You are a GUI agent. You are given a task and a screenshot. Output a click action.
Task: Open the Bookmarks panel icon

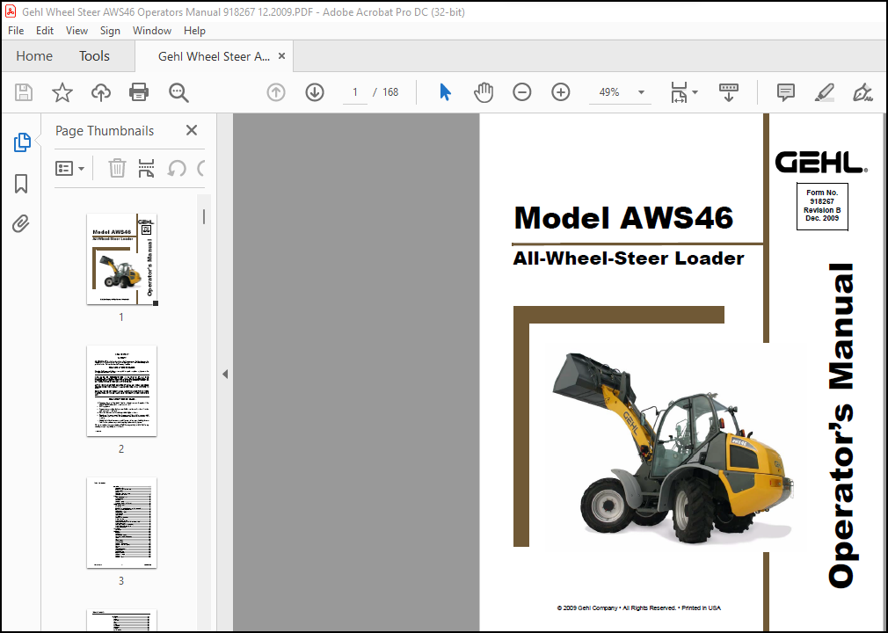(x=21, y=184)
